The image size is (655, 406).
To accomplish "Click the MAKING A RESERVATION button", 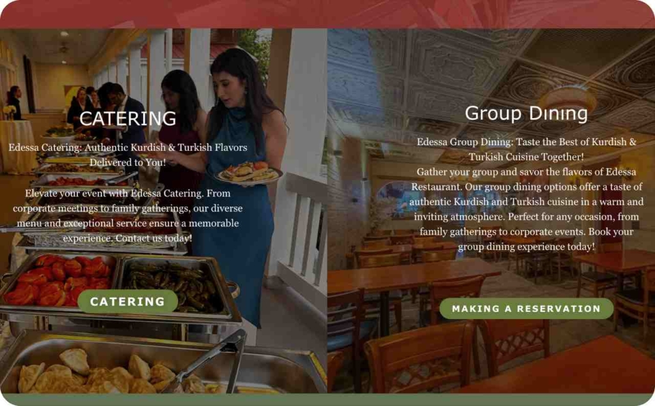I will (526, 309).
